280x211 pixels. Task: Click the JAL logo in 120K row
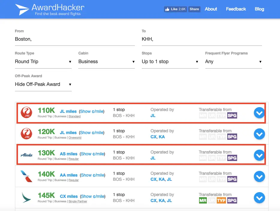[x=26, y=134]
